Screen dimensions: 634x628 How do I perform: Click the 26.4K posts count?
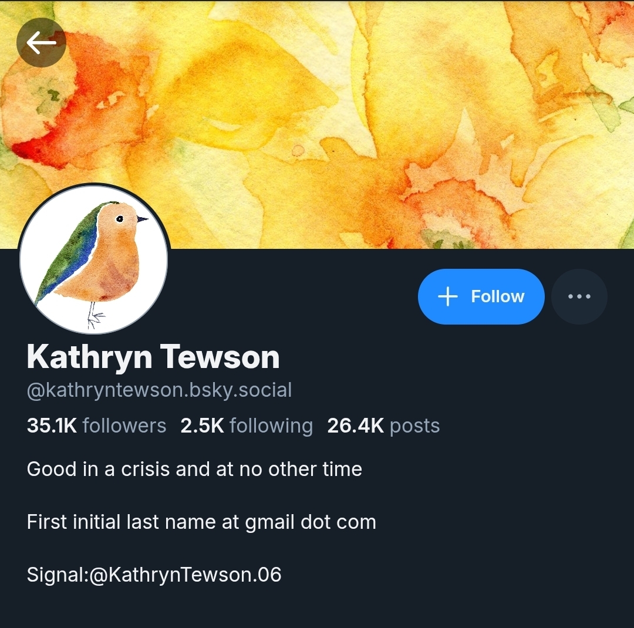[x=383, y=426]
